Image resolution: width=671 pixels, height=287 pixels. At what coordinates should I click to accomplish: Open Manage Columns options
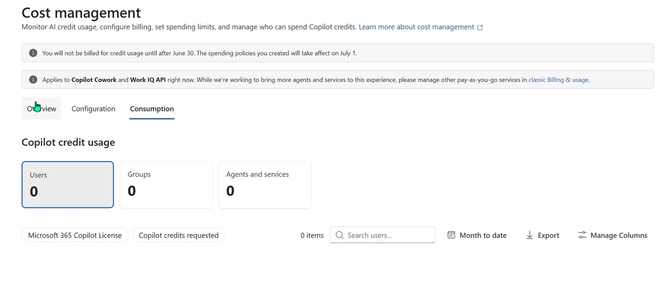pos(613,235)
